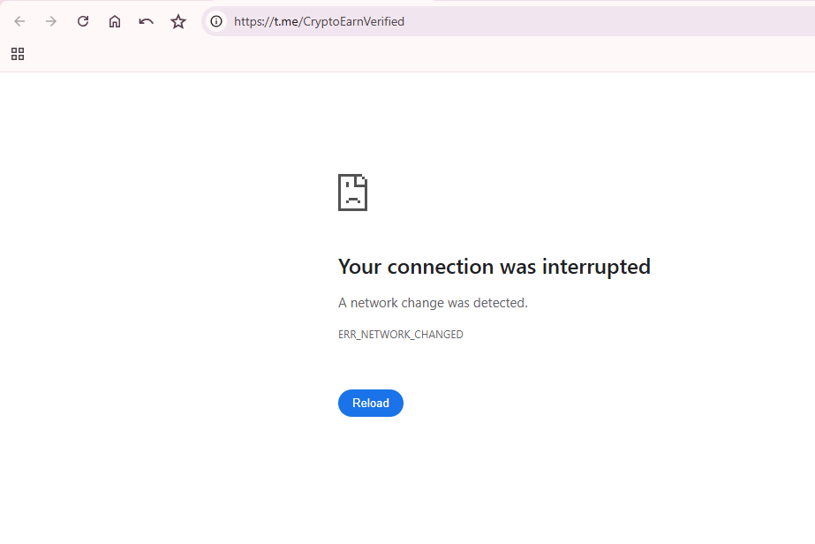Screen dimensions: 815x544
Task: Bookmark this page with the star icon
Action: pos(178,21)
